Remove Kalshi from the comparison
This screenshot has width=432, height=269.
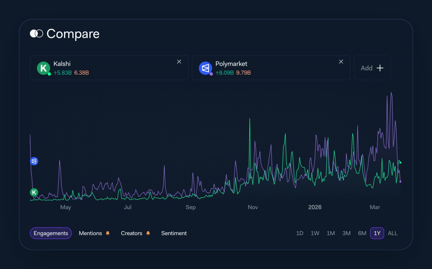[x=179, y=61]
